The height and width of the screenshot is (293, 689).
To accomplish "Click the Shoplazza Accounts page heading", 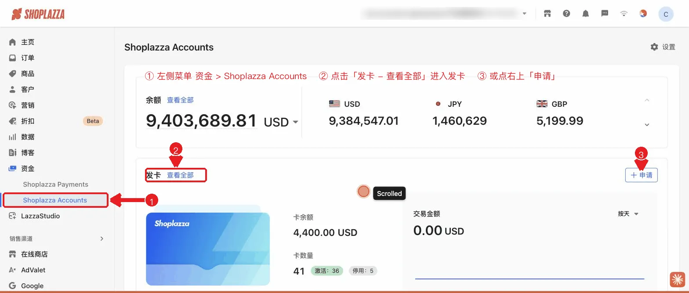I will pyautogui.click(x=169, y=47).
